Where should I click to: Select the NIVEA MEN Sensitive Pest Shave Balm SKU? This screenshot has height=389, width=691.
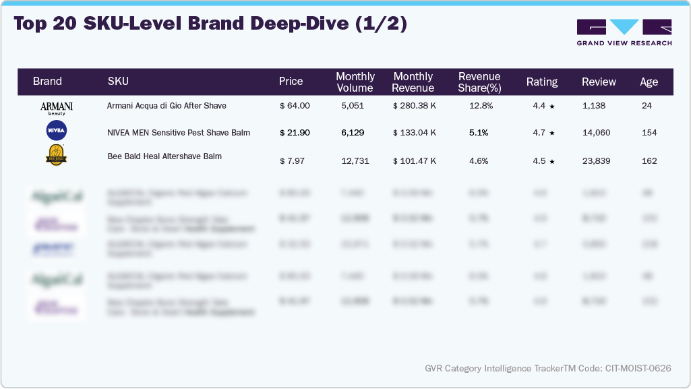pyautogui.click(x=179, y=133)
